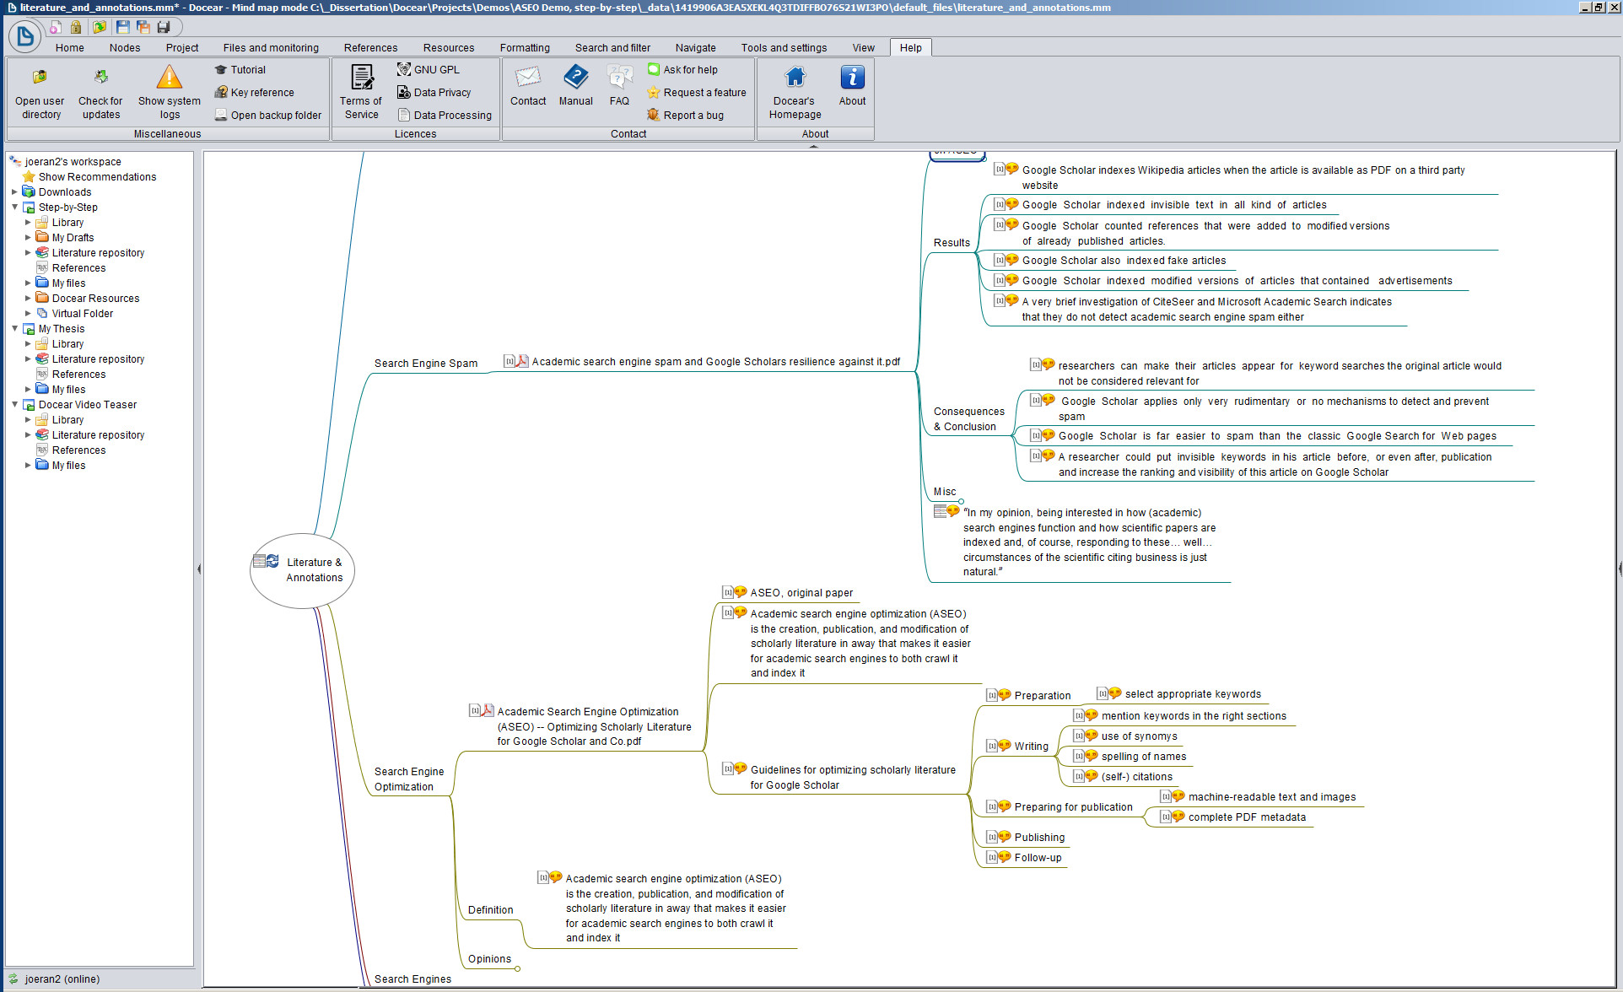
Task: Open the Resources ribbon tab
Action: coord(449,48)
